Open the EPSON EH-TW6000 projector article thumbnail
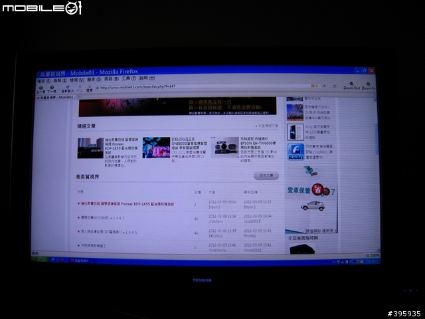Screen dimensions: 425x319 click(x=225, y=147)
